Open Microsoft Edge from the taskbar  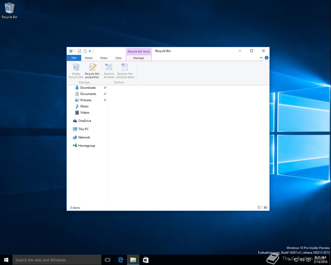121,260
